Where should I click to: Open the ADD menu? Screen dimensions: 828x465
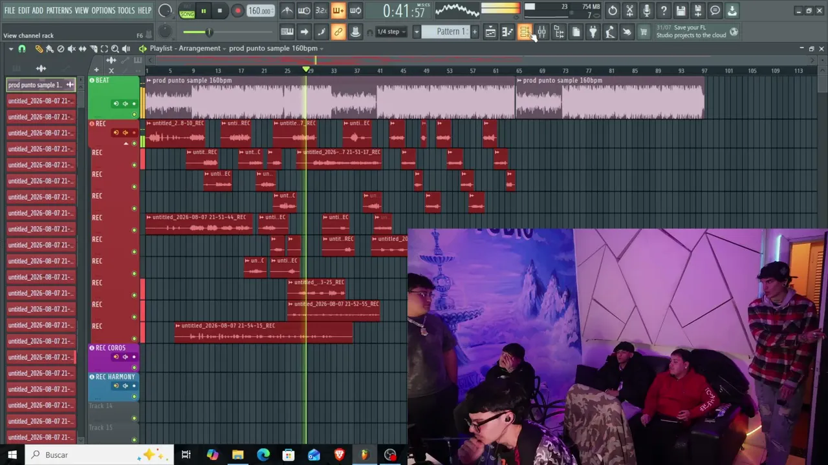(38, 10)
